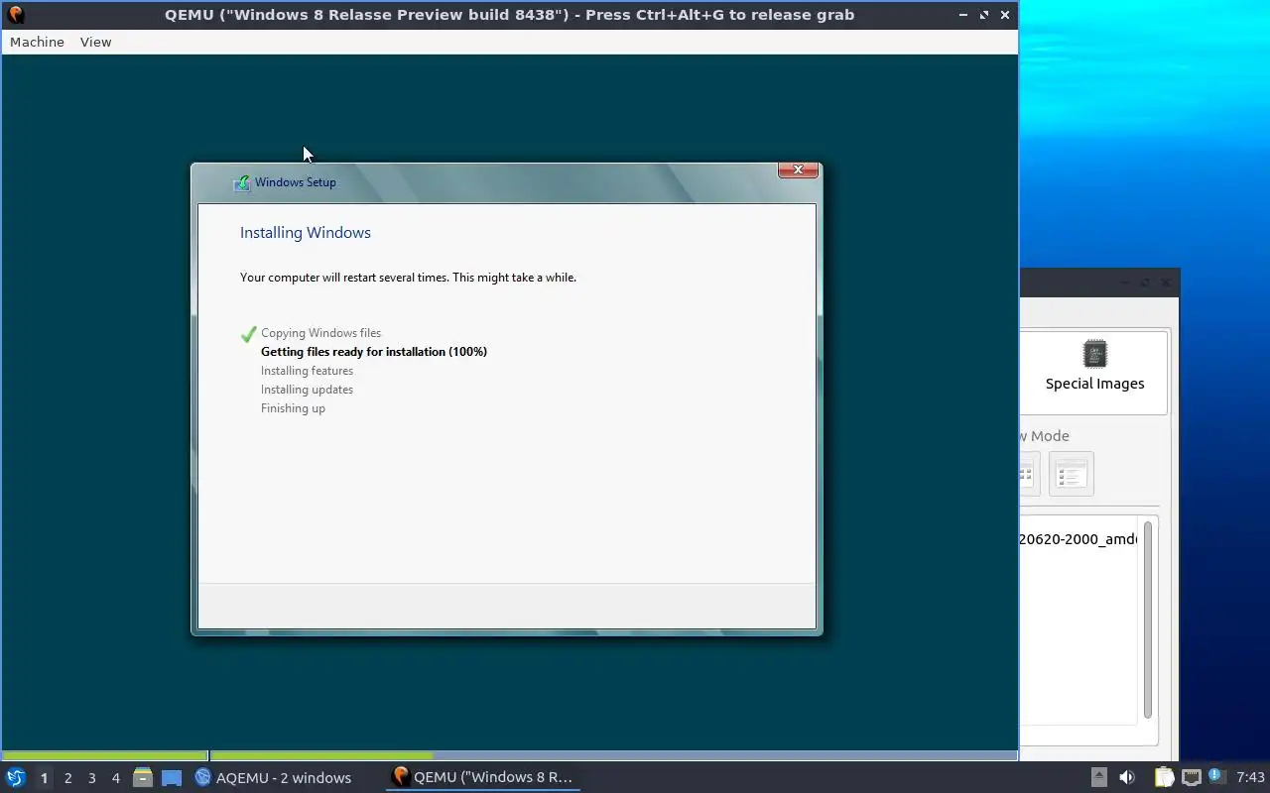Activate the QEMU Windows 8 taskbar item
This screenshot has height=793, width=1270.
tap(483, 777)
